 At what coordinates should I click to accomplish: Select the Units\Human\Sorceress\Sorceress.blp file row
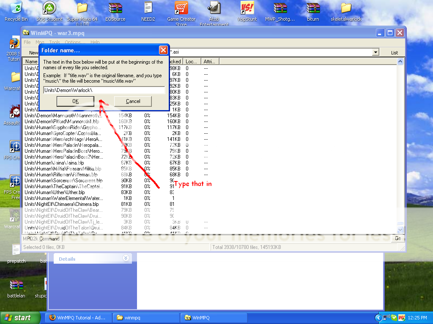63,181
